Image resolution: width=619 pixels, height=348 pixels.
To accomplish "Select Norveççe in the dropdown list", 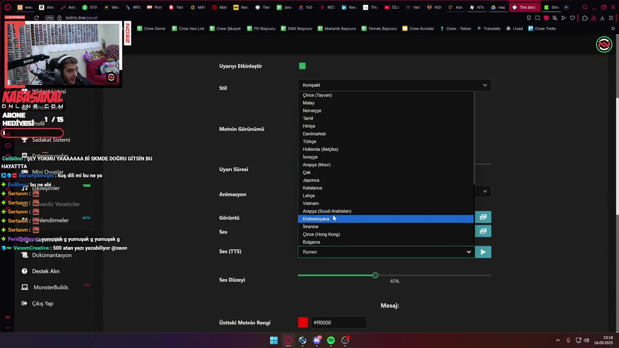I will [x=386, y=111].
